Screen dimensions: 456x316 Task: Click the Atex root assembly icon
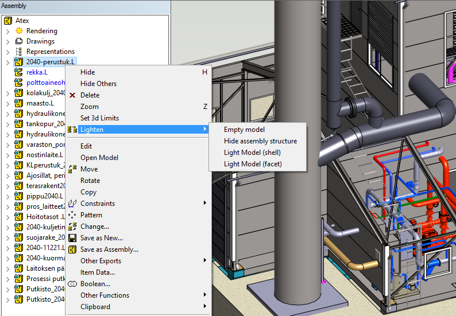pos(8,21)
